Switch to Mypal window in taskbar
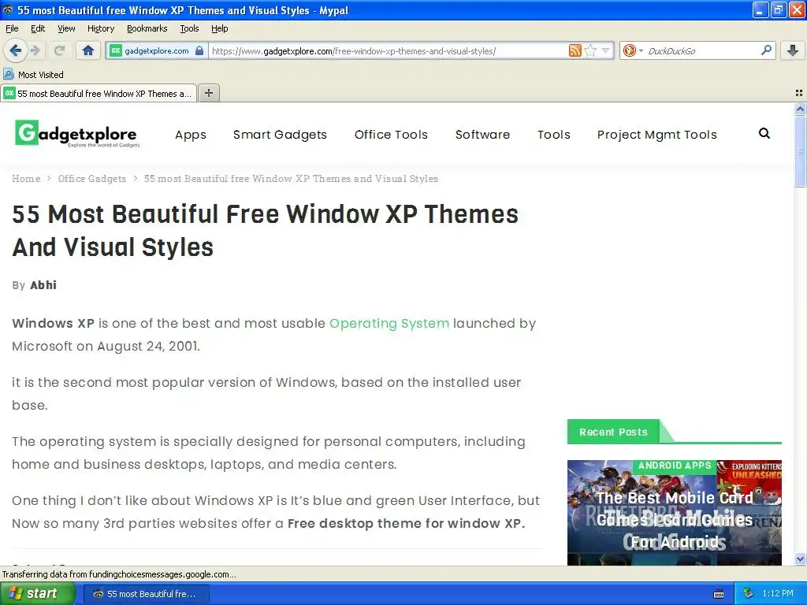807x605 pixels. click(x=146, y=594)
